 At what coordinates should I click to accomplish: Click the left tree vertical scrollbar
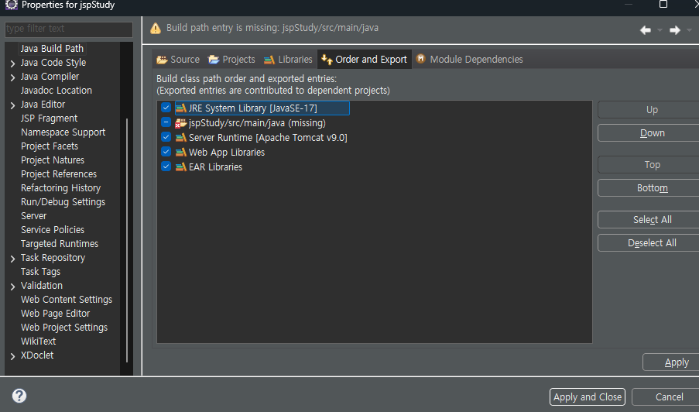pyautogui.click(x=127, y=240)
